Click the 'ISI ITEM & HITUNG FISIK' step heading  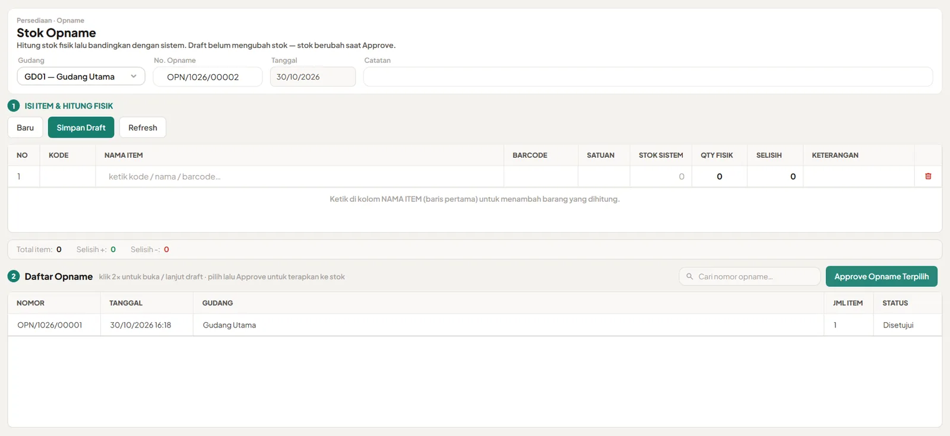pyautogui.click(x=68, y=106)
